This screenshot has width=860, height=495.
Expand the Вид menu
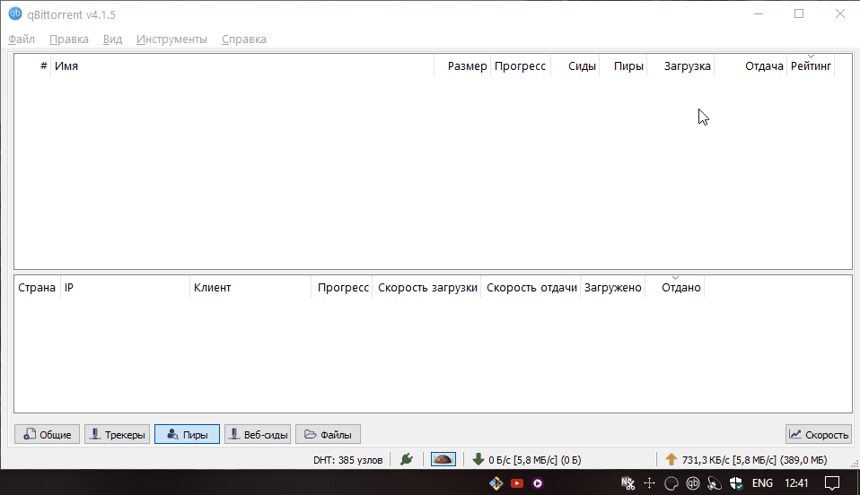(112, 39)
